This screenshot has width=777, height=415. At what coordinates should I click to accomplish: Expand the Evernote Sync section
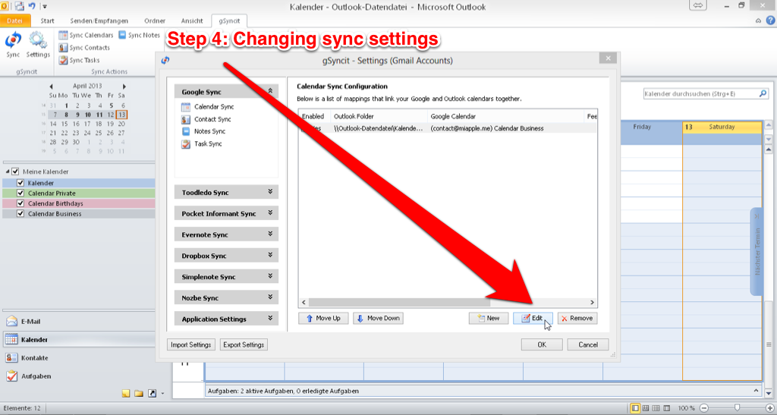click(x=226, y=234)
